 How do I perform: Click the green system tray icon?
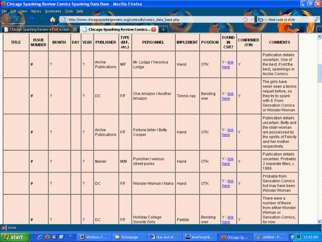point(299,237)
